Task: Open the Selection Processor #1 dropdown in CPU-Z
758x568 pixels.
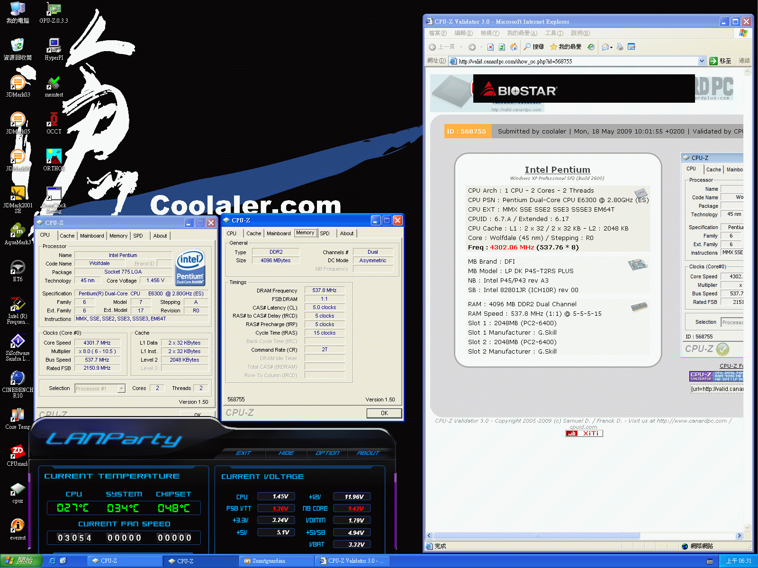Action: tap(121, 389)
